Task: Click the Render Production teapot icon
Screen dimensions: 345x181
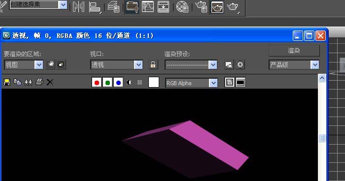Action: tap(233, 7)
